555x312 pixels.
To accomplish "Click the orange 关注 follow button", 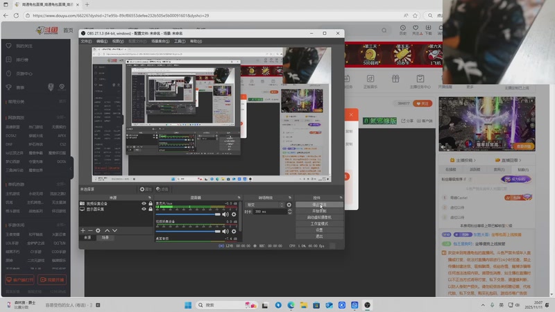I will 422,103.
